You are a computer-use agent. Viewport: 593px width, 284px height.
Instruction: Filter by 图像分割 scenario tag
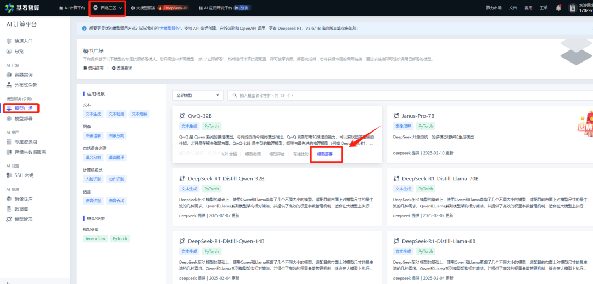pos(116,135)
